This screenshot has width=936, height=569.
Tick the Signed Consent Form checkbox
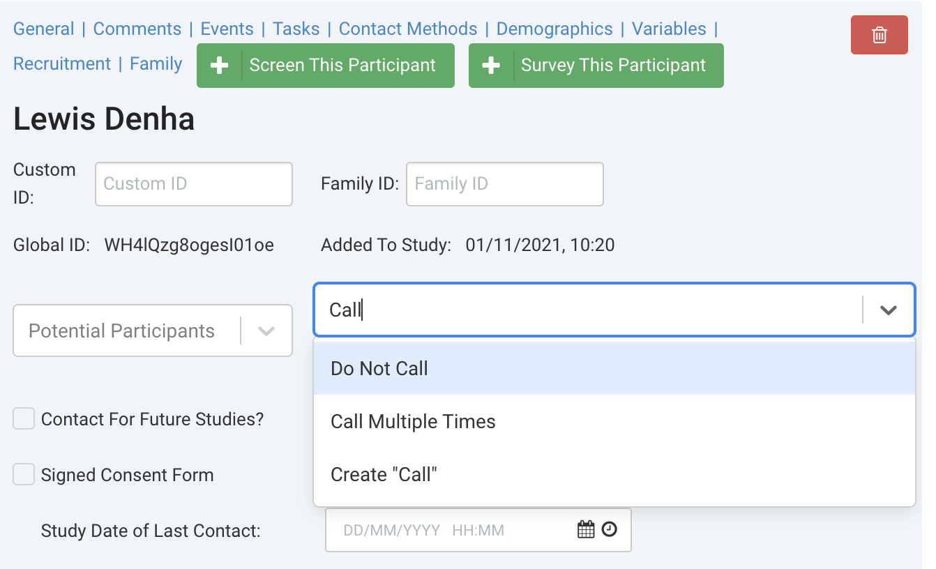pyautogui.click(x=24, y=475)
